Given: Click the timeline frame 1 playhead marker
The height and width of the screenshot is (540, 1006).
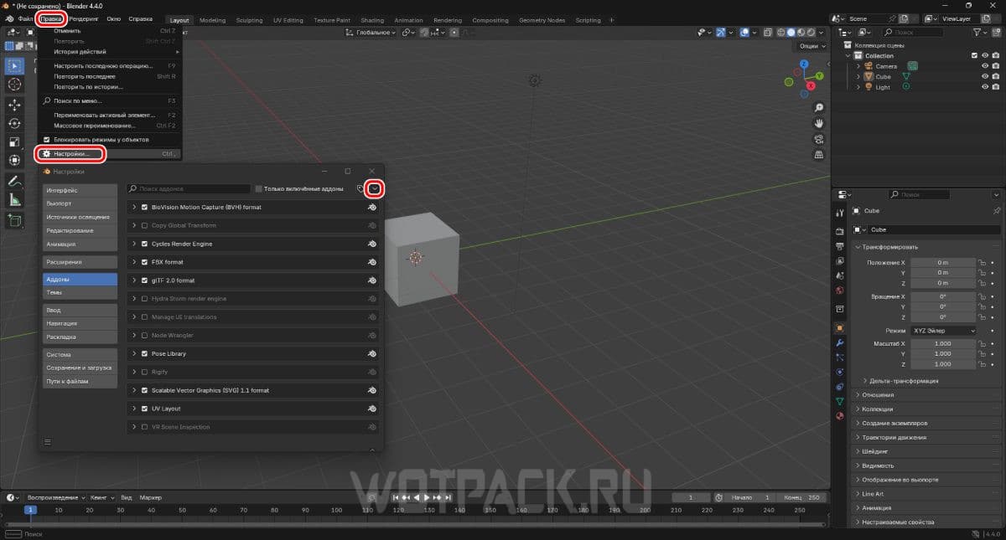Looking at the screenshot, I should point(30,510).
